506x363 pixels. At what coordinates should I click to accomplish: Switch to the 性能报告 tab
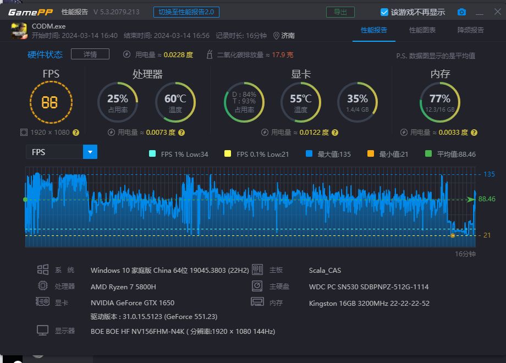pyautogui.click(x=373, y=30)
